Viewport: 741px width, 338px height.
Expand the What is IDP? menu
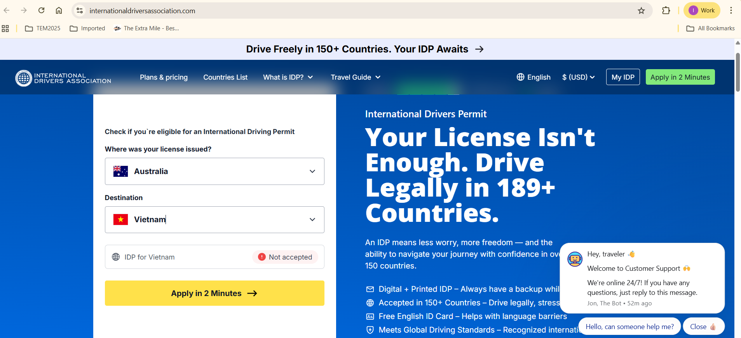pos(288,77)
